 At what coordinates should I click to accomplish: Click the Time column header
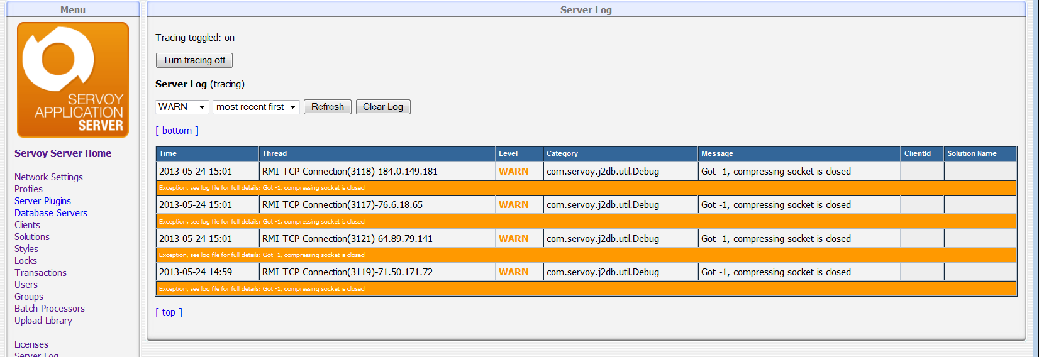[x=208, y=153]
